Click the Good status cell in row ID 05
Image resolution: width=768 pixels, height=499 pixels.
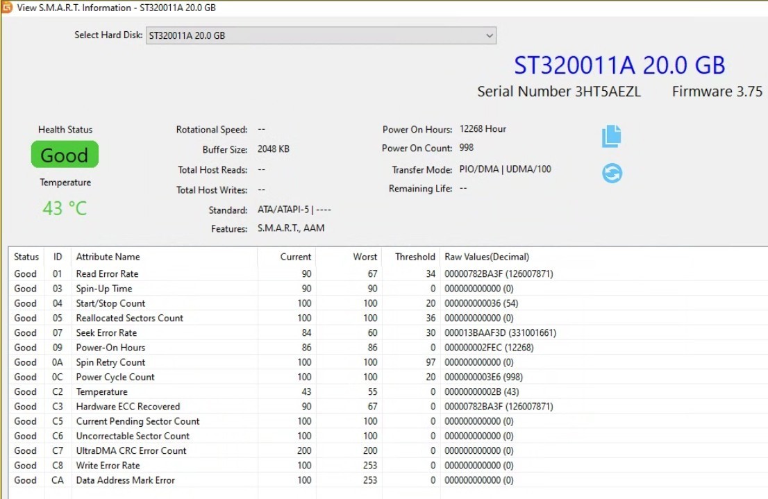(x=25, y=318)
